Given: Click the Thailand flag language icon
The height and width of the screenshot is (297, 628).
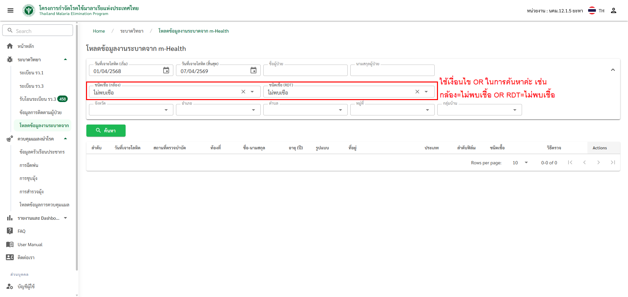Looking at the screenshot, I should pyautogui.click(x=592, y=10).
